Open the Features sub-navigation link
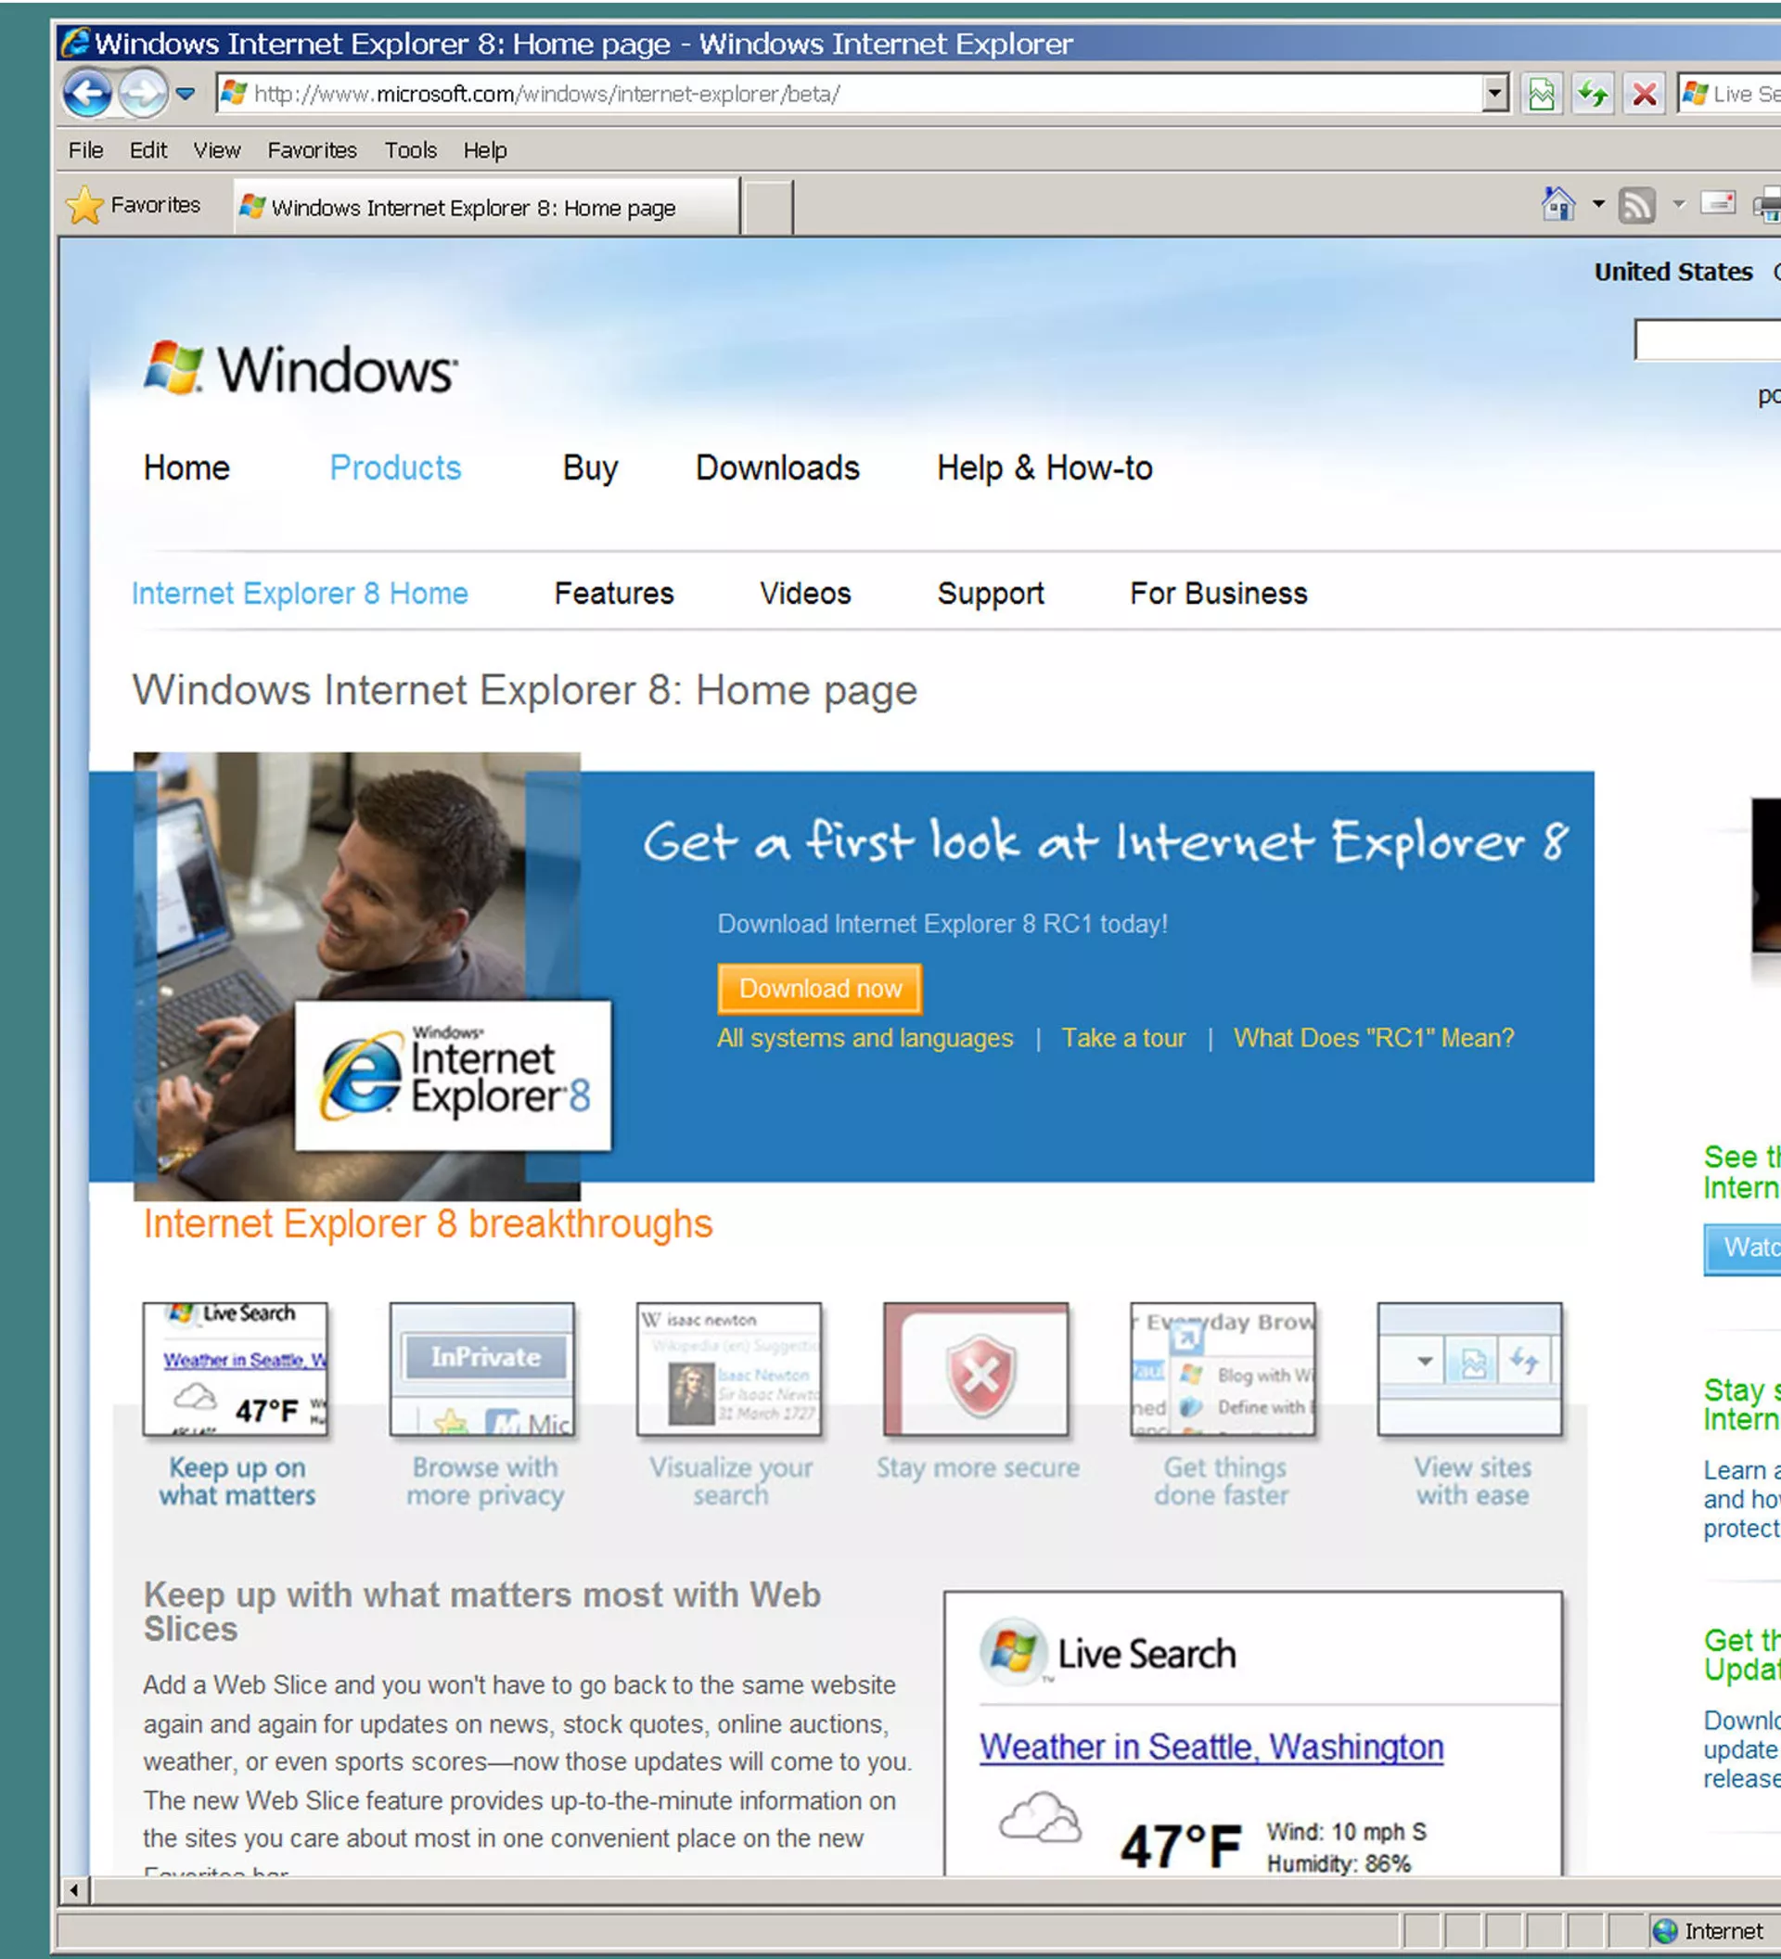Viewport: 1781px width, 1959px height. (614, 594)
